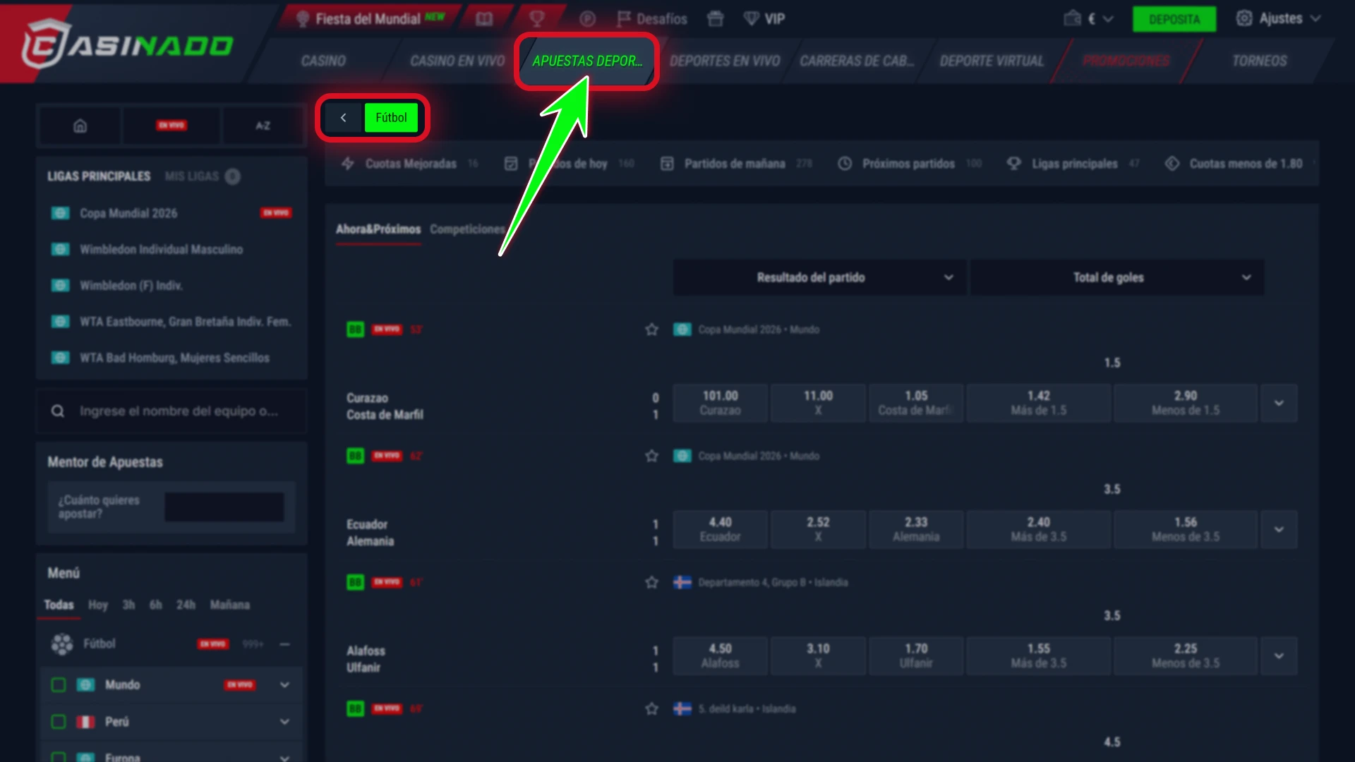The image size is (1355, 762).
Task: Collapse the Fútbol menu section
Action: point(284,644)
